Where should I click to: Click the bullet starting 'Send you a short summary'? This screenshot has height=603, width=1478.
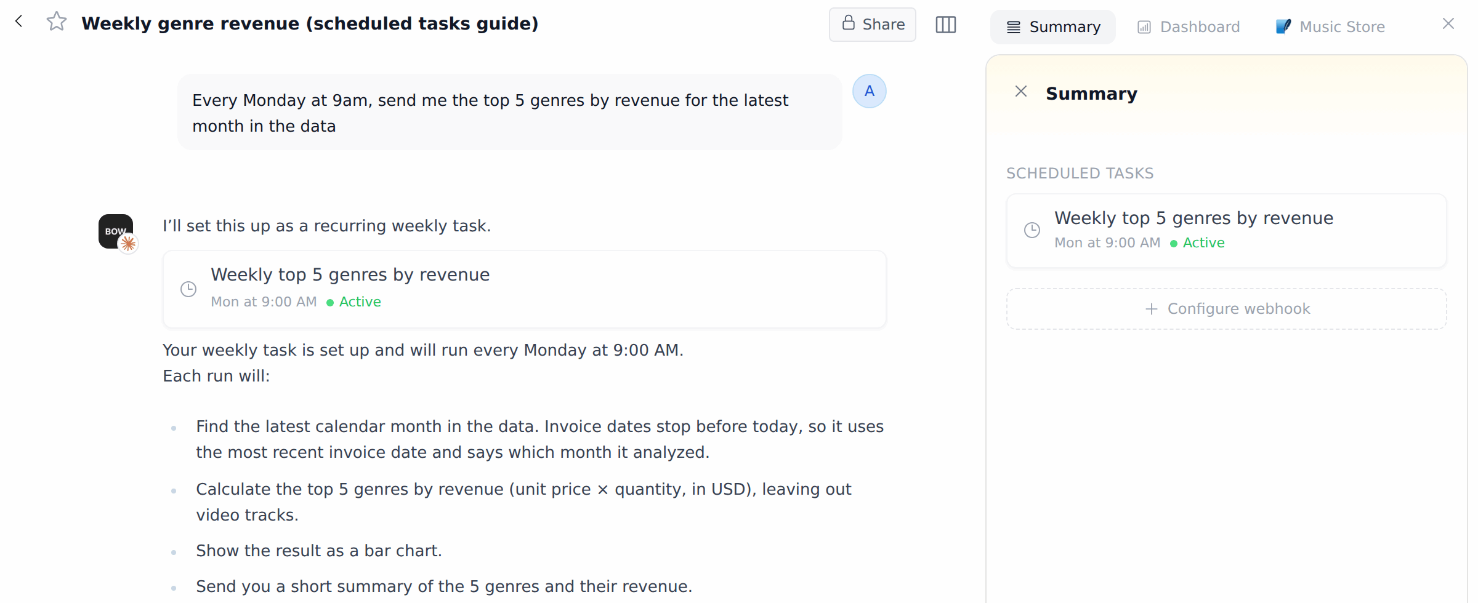coord(444,586)
